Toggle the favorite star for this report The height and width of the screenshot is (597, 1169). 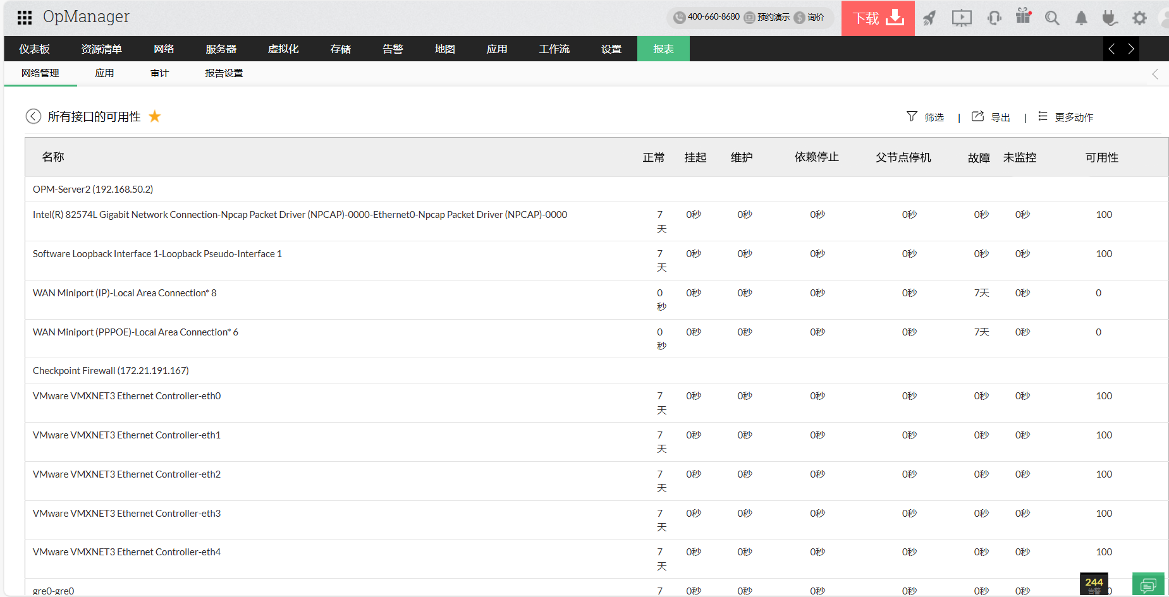point(155,116)
